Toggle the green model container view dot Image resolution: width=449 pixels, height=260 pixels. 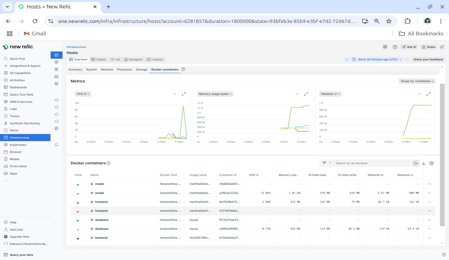pyautogui.click(x=78, y=194)
